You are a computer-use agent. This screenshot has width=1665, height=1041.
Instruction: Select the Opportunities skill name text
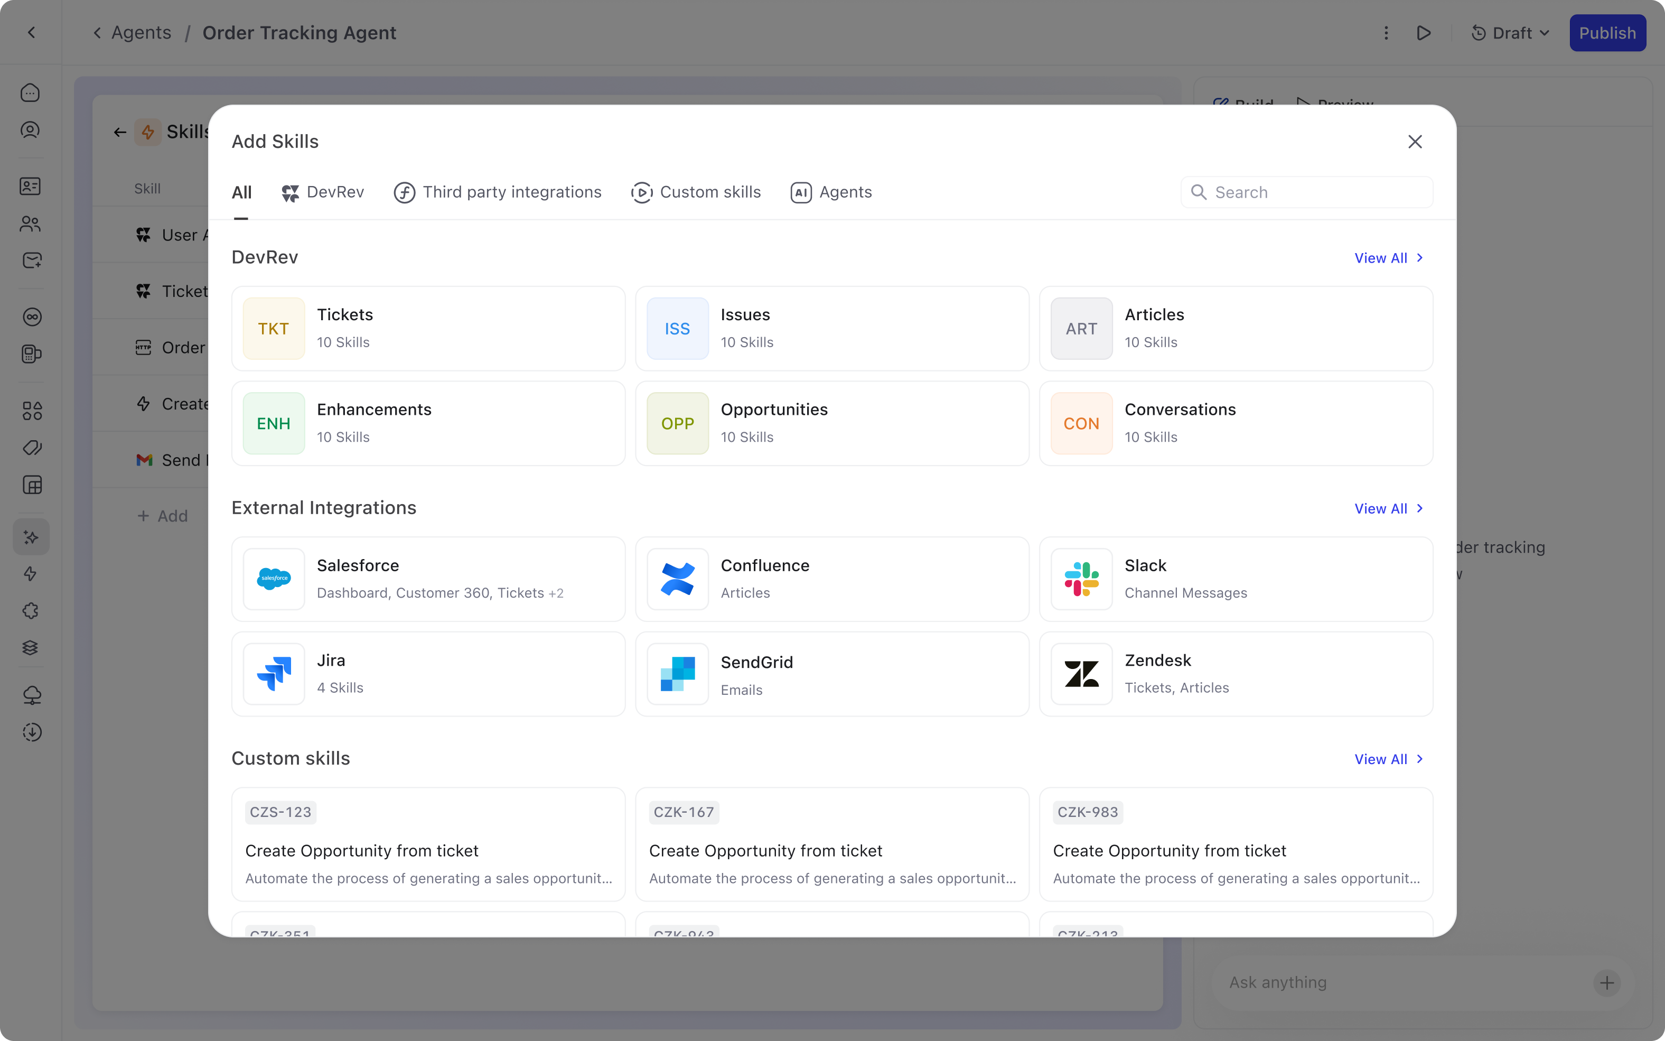(774, 410)
